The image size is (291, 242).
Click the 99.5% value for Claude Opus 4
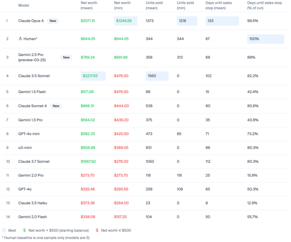253,21
